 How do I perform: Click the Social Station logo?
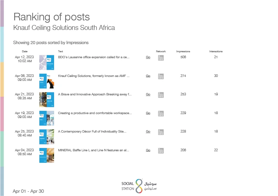[139, 186]
